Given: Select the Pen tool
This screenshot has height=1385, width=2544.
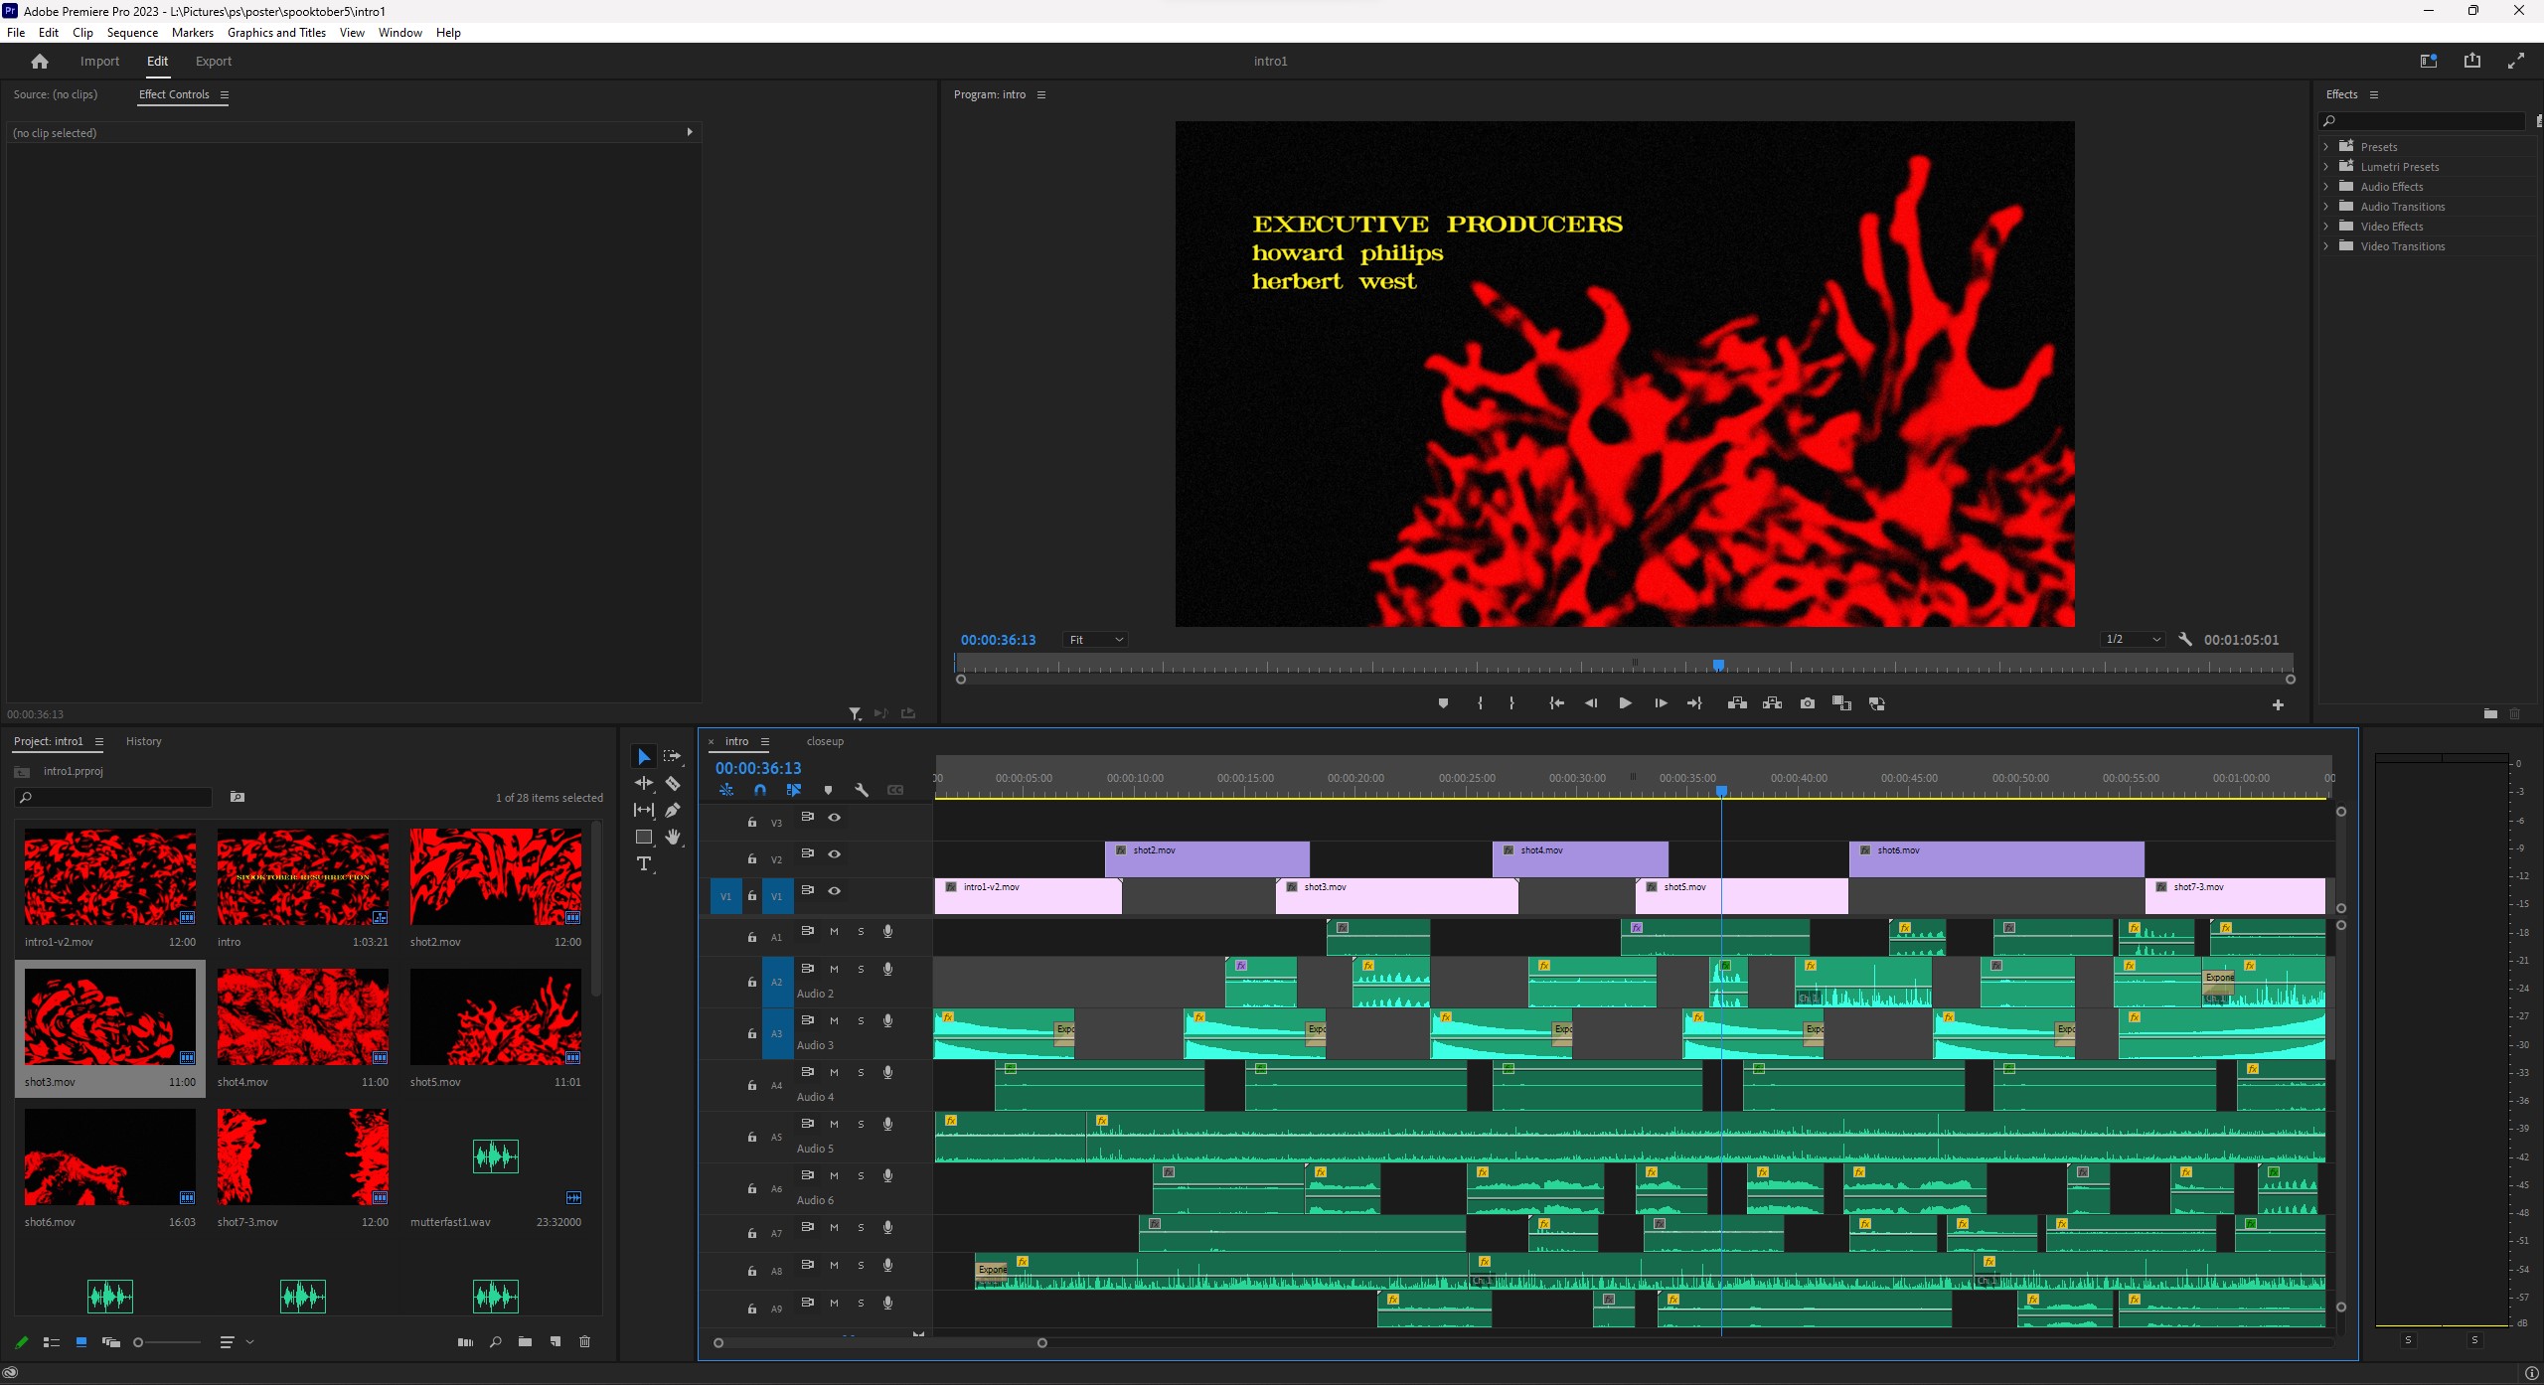Looking at the screenshot, I should [673, 810].
